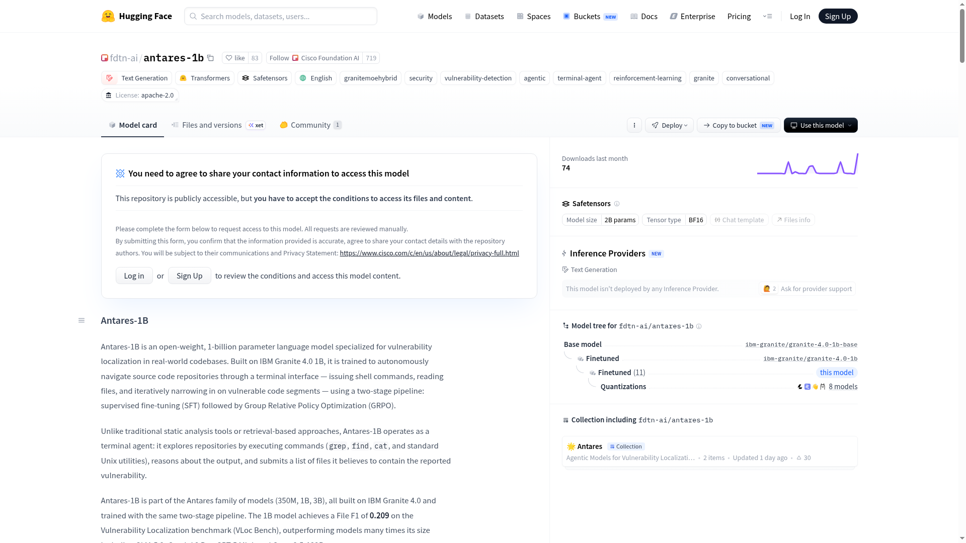The width and height of the screenshot is (966, 543).
Task: Open the three-dot more options menu
Action: 634,125
